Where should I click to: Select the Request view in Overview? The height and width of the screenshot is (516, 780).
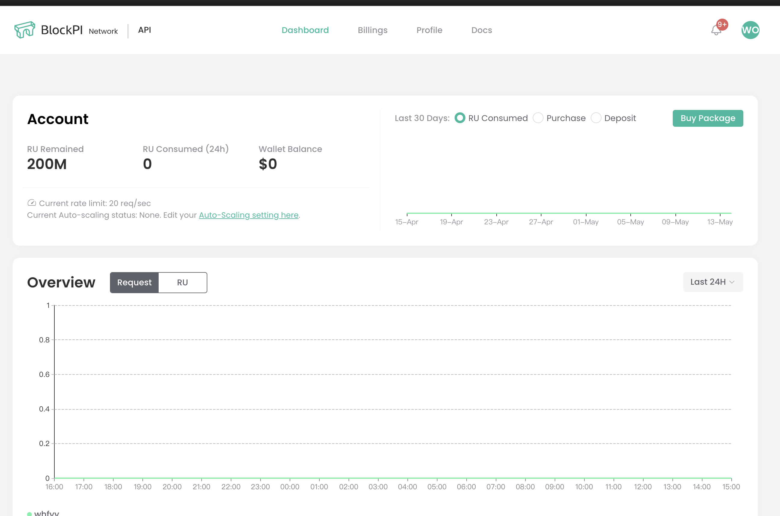coord(134,282)
